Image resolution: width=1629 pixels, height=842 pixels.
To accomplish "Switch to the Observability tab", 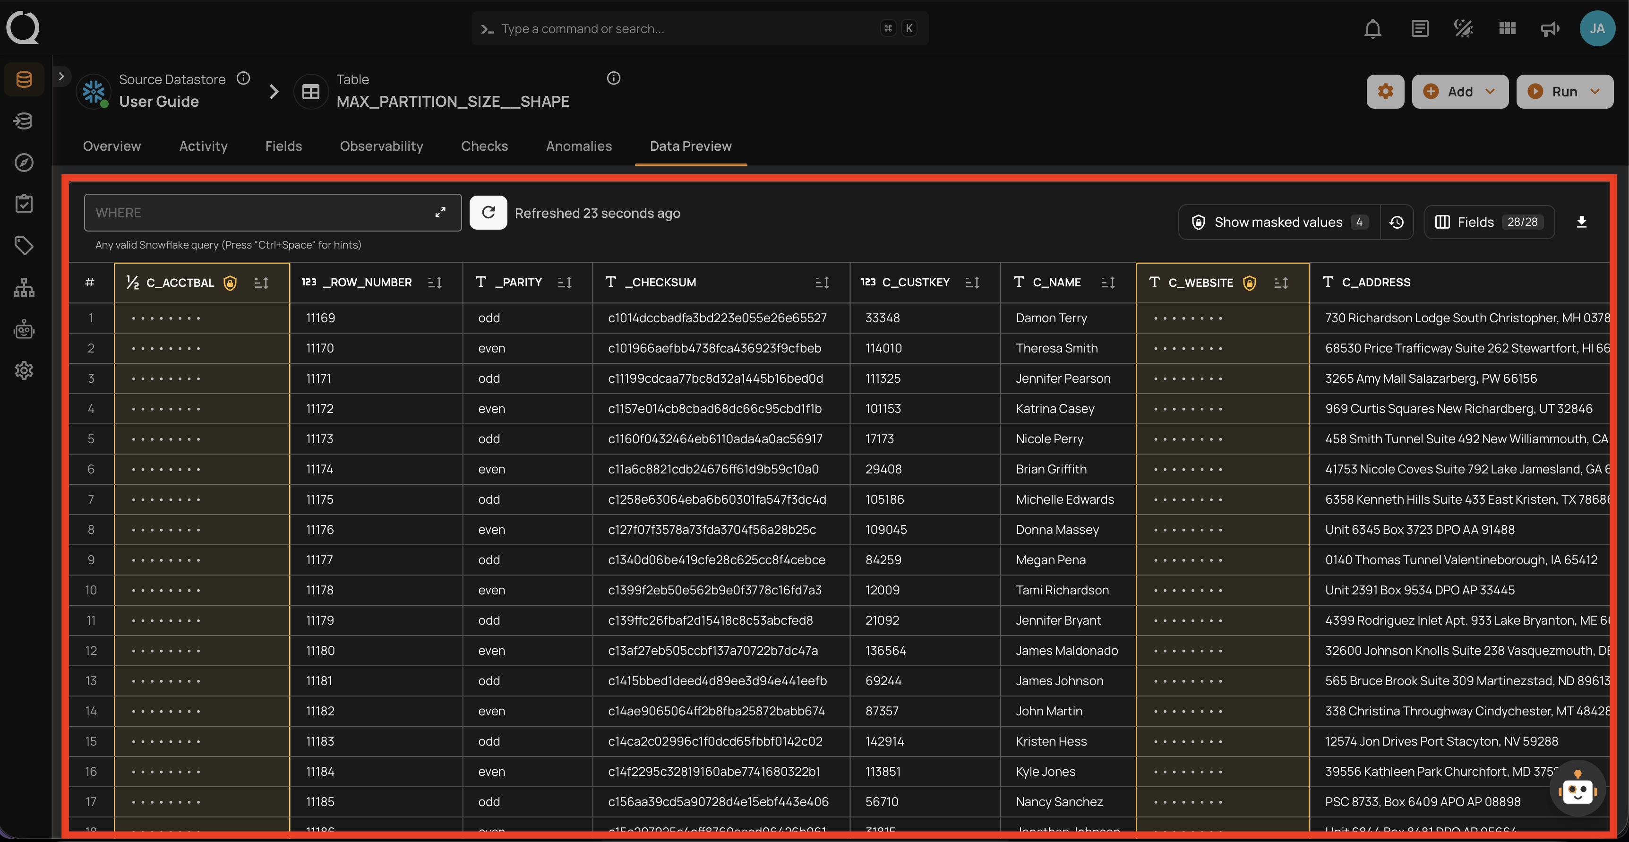I will [381, 146].
